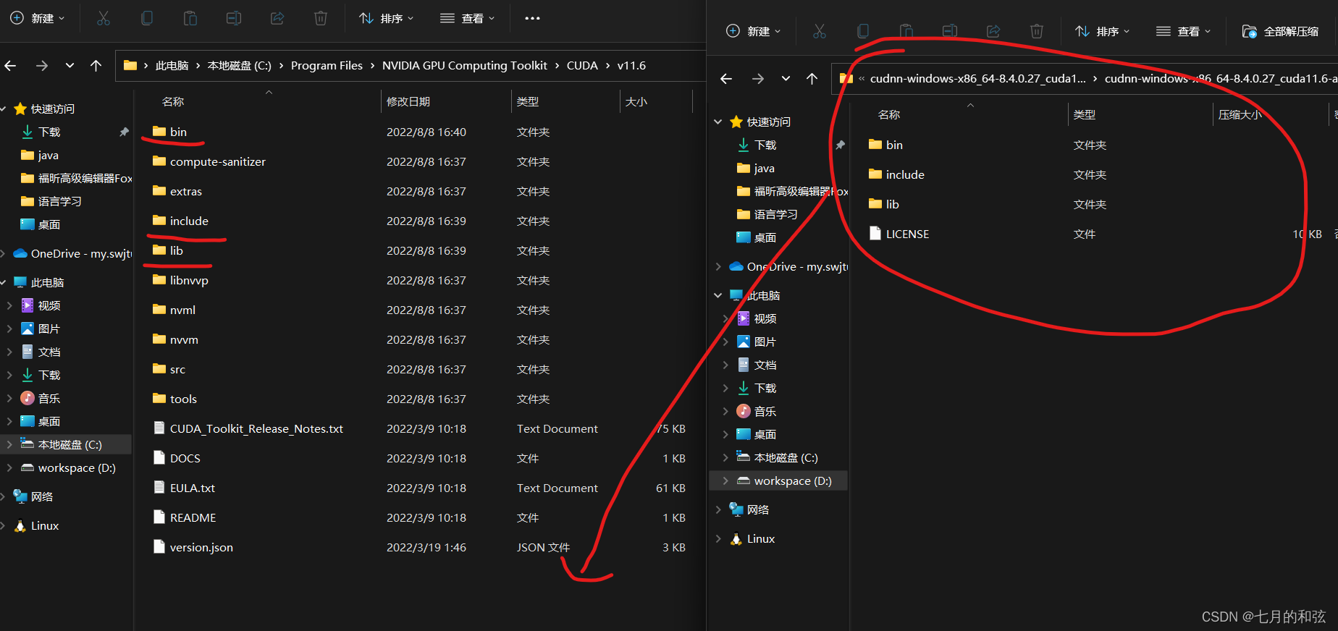Click Share icon in right cudnn window toolbar
This screenshot has height=631, width=1338.
click(993, 31)
